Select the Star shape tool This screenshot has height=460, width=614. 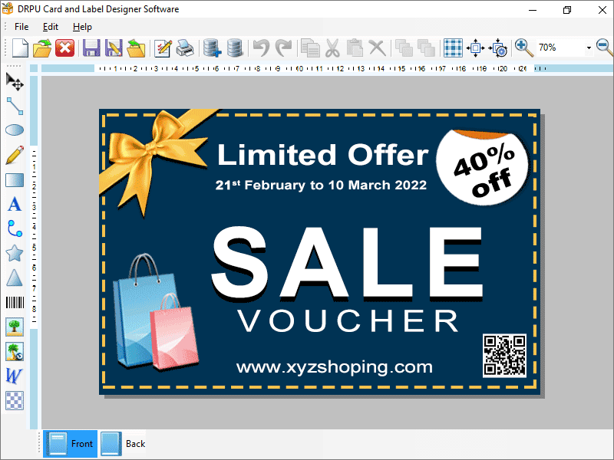[15, 253]
